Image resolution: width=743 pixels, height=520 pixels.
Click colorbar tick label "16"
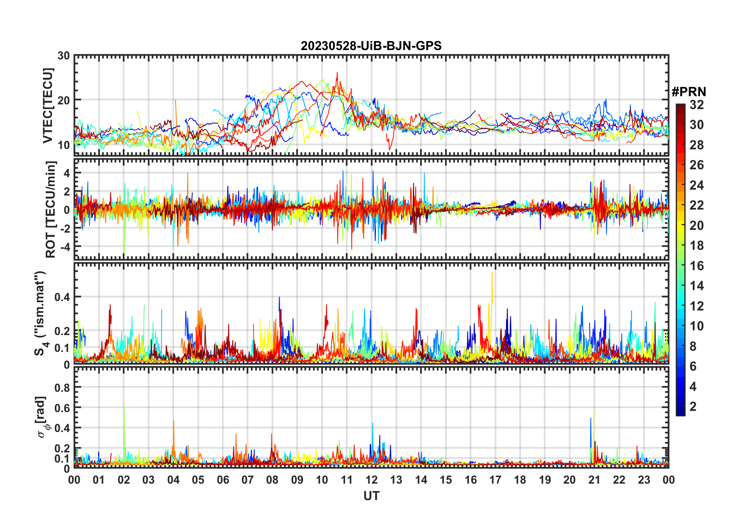coord(697,266)
